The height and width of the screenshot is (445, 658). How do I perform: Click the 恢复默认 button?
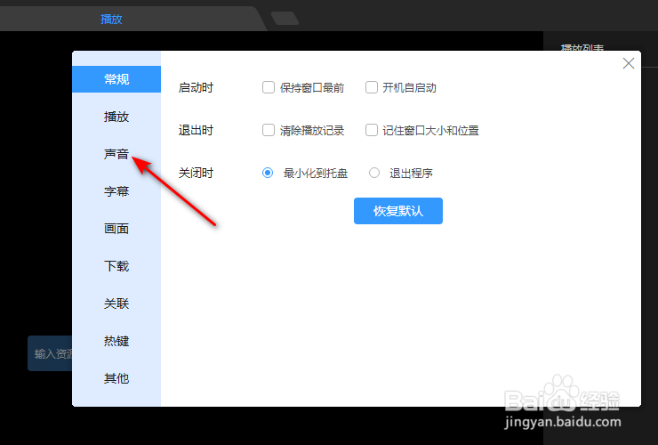[398, 211]
